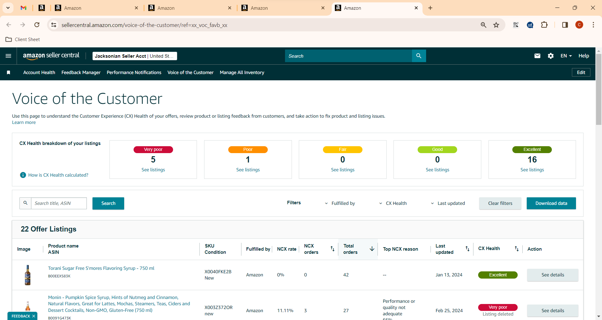Click the Download data button
Screen dimensions: 602x320
click(551, 203)
